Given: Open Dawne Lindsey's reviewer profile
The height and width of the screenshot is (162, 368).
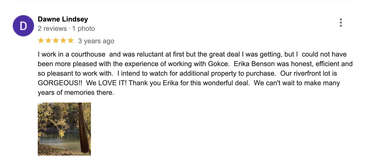Looking at the screenshot, I should pos(63,19).
